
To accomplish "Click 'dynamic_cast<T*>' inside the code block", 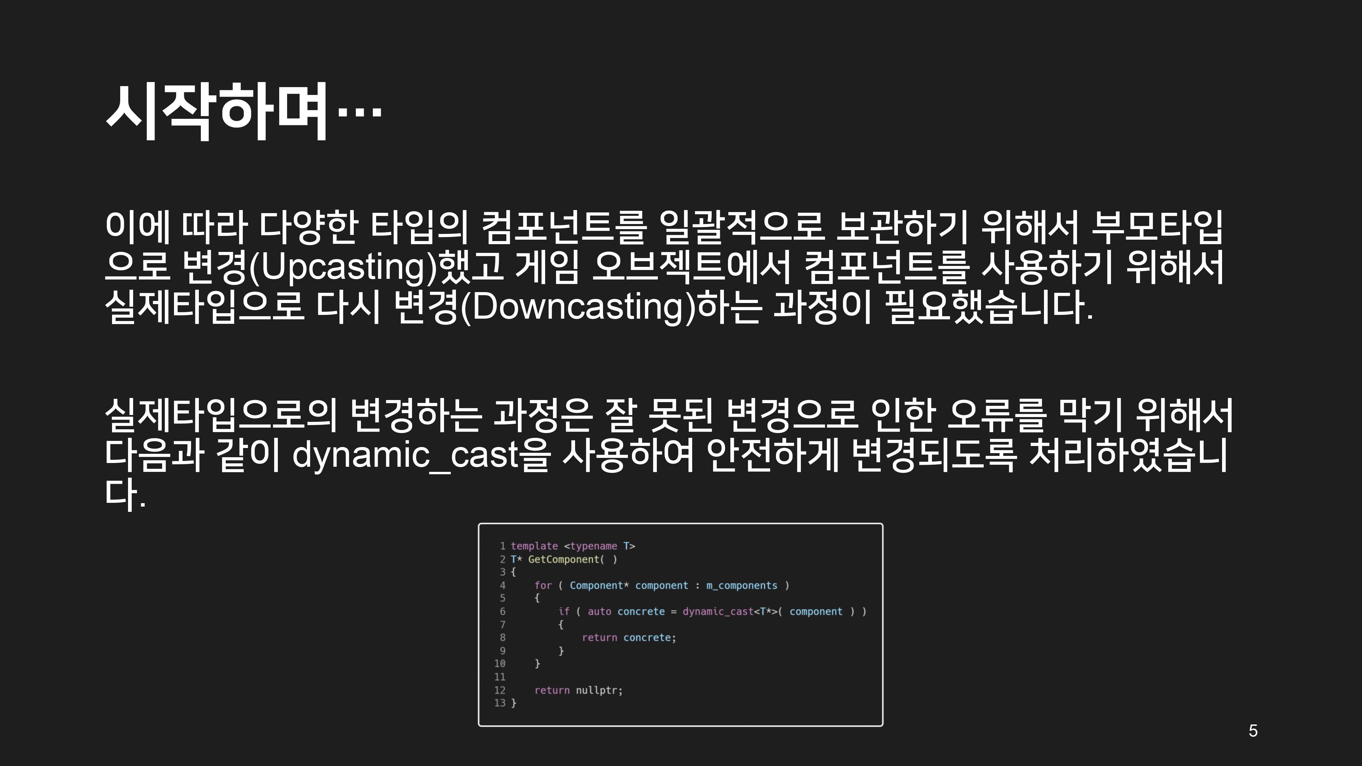I will pos(730,612).
